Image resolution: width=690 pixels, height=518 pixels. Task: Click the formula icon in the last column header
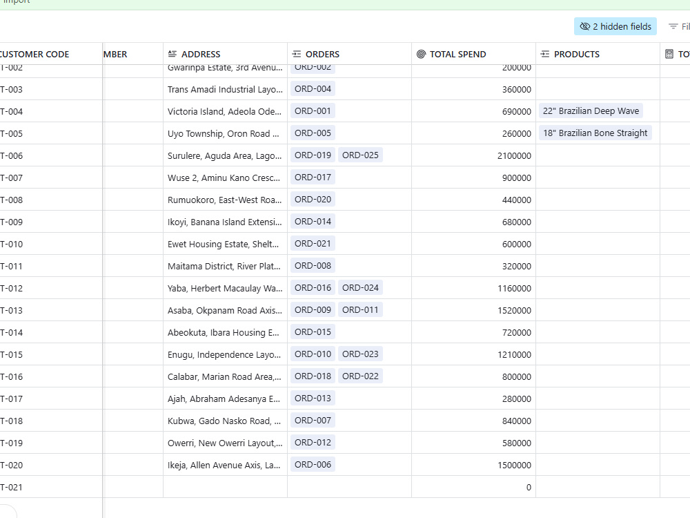click(669, 54)
